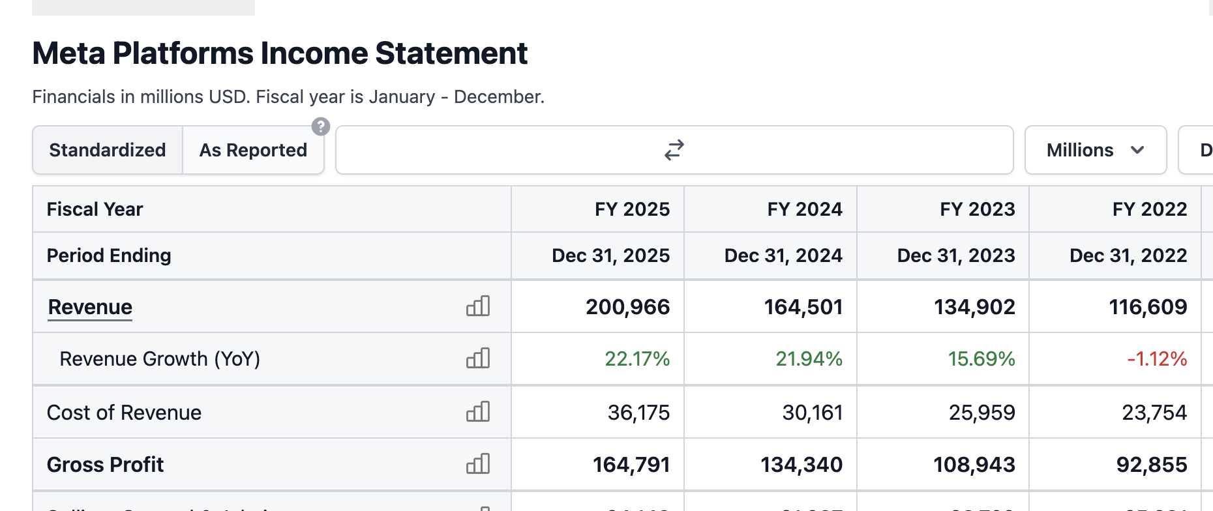The width and height of the screenshot is (1213, 511).
Task: Click the -1.12% revenue growth value
Action: click(x=1157, y=358)
